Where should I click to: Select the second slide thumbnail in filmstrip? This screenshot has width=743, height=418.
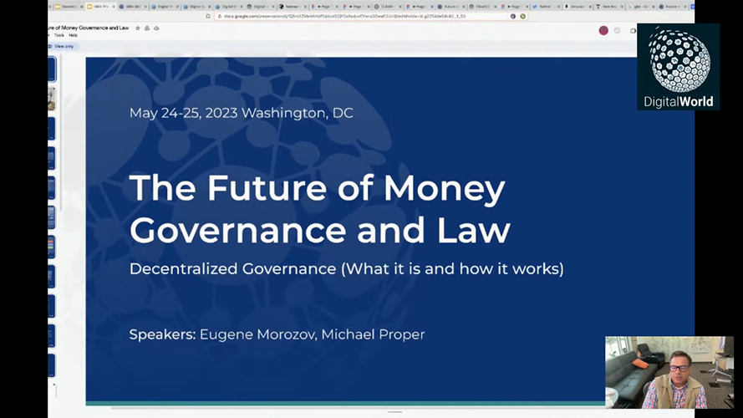pyautogui.click(x=52, y=99)
